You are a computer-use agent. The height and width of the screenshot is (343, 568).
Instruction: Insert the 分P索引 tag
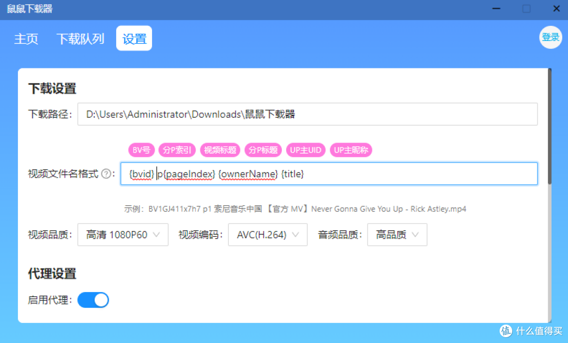pyautogui.click(x=177, y=150)
